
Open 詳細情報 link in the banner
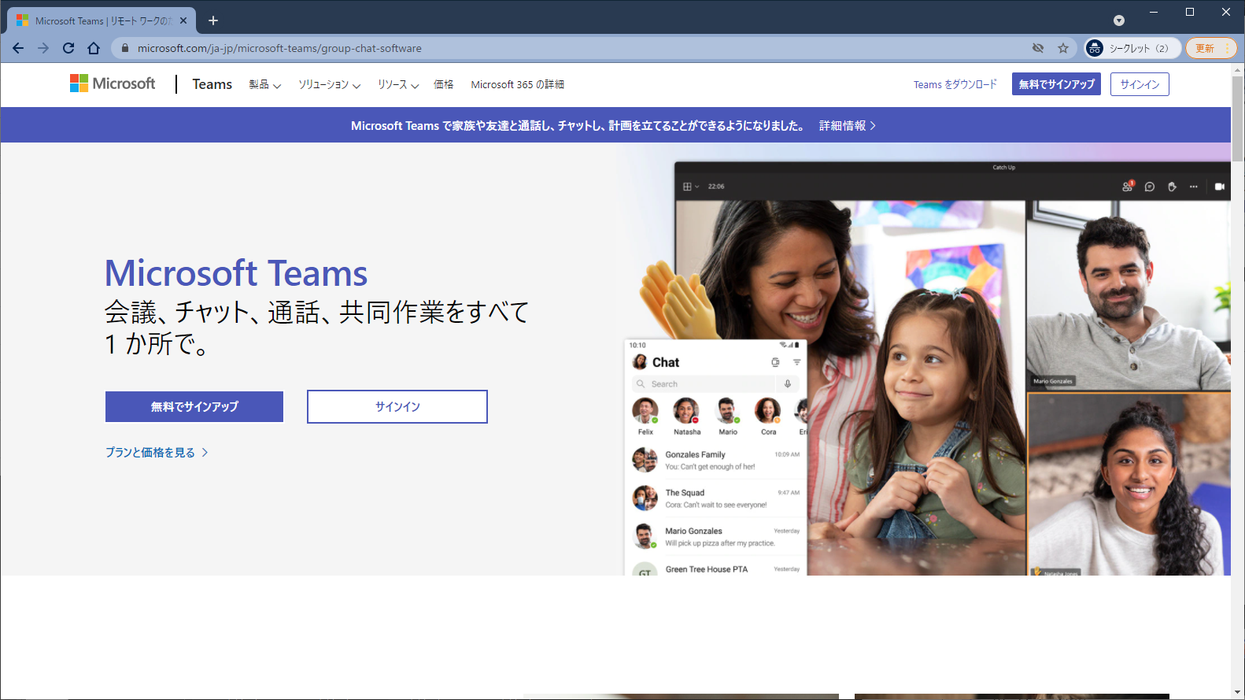click(x=848, y=125)
